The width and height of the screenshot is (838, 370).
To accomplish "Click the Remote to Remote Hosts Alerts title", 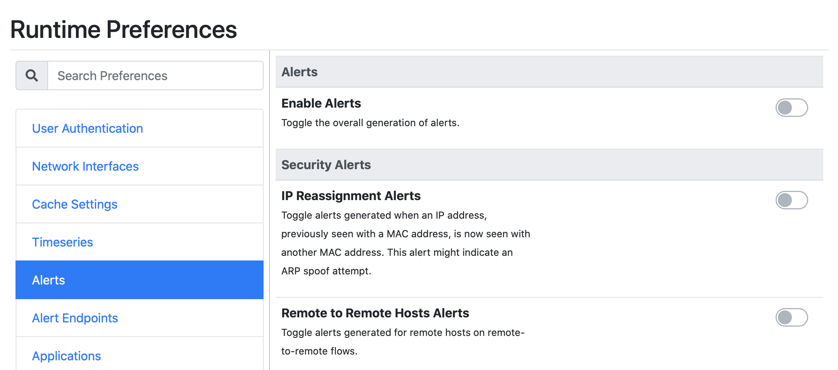I will point(375,313).
